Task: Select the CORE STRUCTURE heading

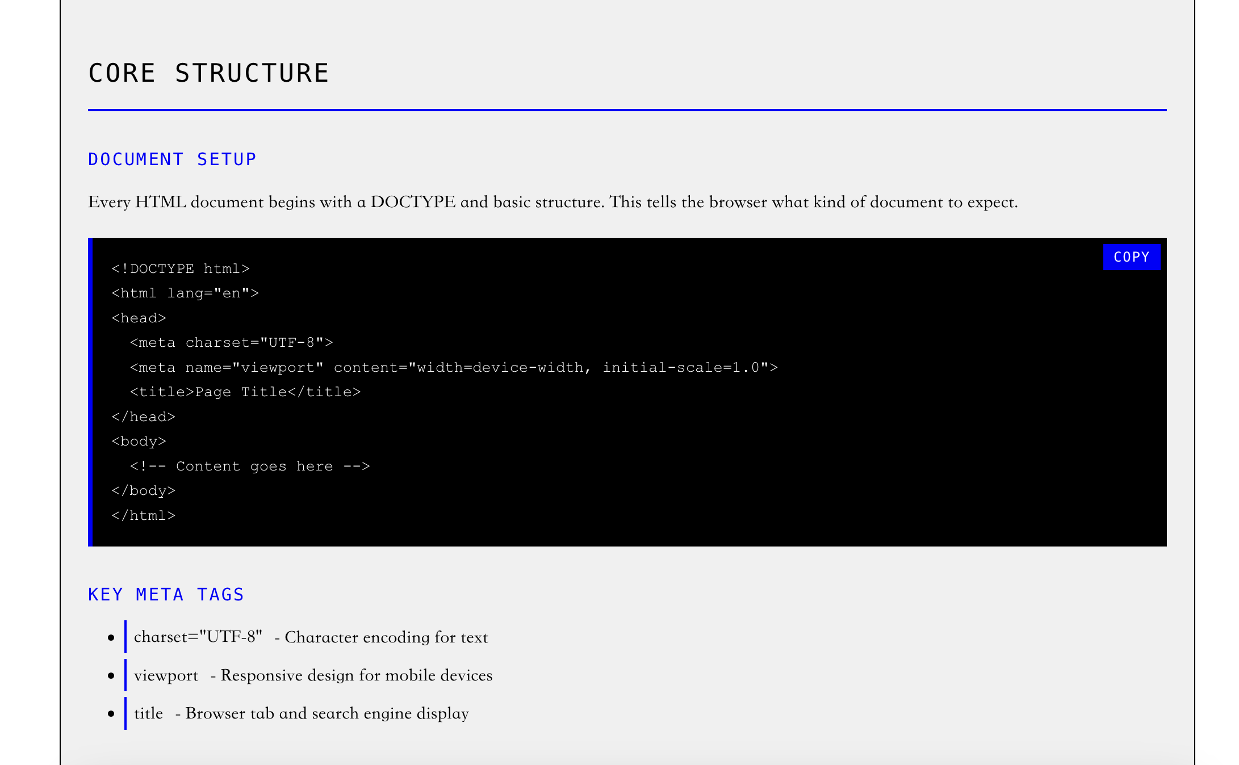Action: point(208,72)
